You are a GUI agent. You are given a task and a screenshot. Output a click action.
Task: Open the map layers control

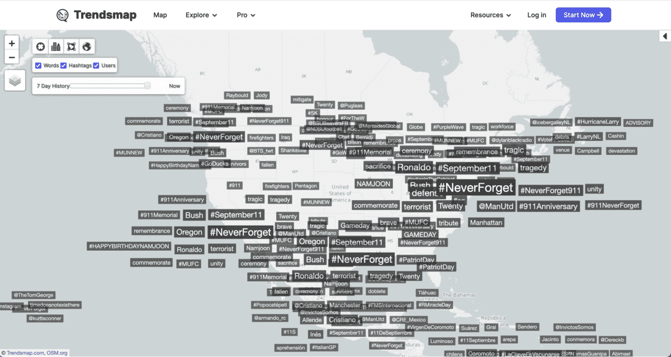click(15, 81)
